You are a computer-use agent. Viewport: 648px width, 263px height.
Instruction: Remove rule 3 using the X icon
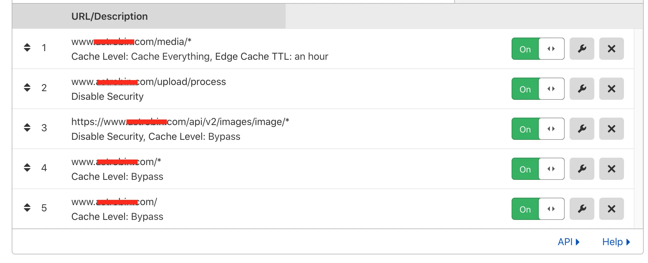[611, 129]
